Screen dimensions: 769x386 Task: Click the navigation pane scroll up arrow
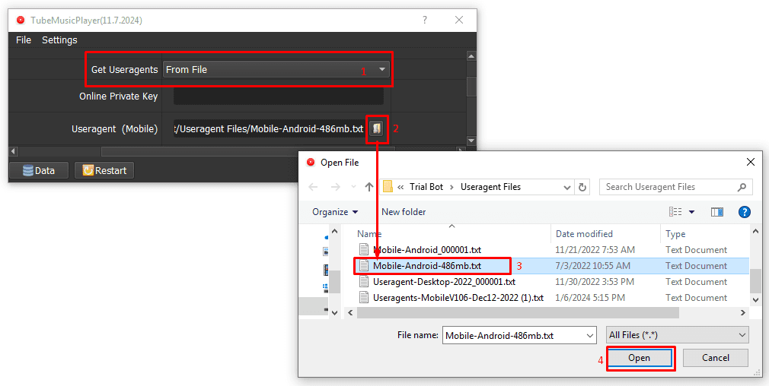tap(335, 232)
